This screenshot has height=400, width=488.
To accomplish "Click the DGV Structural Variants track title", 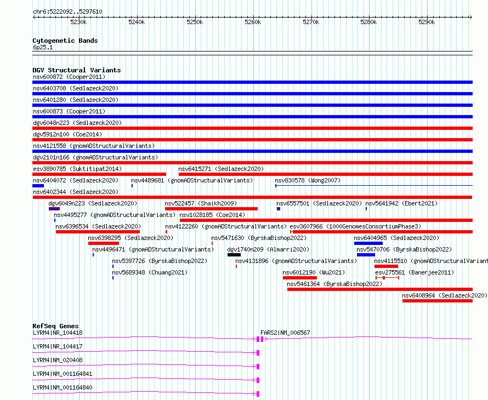I will [77, 70].
